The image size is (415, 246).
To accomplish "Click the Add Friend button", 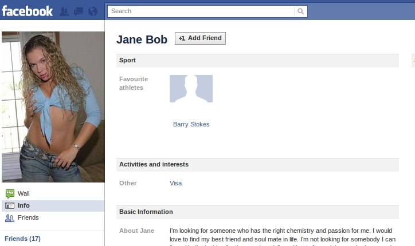I will click(x=200, y=38).
